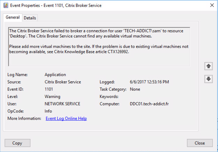
Task: Open the Event Log Online Help link
Action: [66, 119]
